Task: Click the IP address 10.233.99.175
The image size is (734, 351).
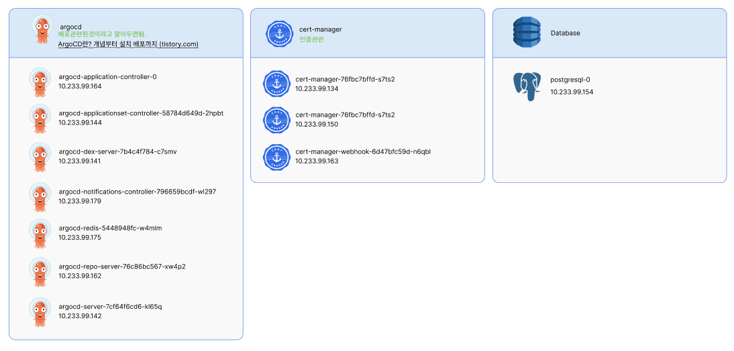Action: click(x=80, y=237)
